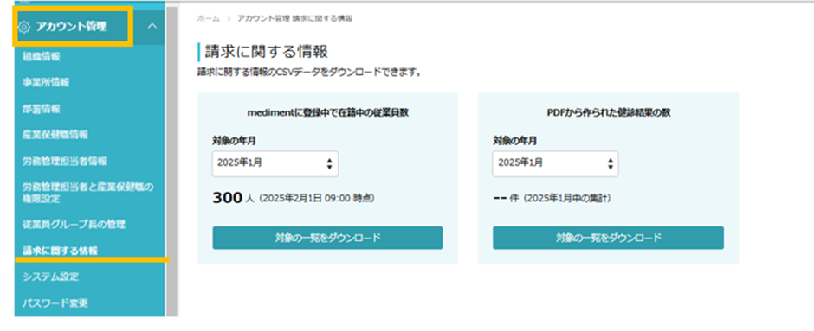Click breadcrumb アカウント管理 請求に関する情報
Image resolution: width=814 pixels, height=331 pixels.
294,19
